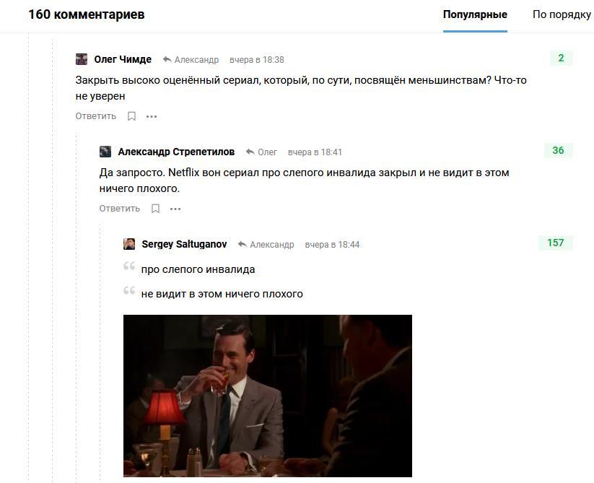Open Олег Чимде's profile name link
Viewport: 594px width, 483px height.
(123, 59)
